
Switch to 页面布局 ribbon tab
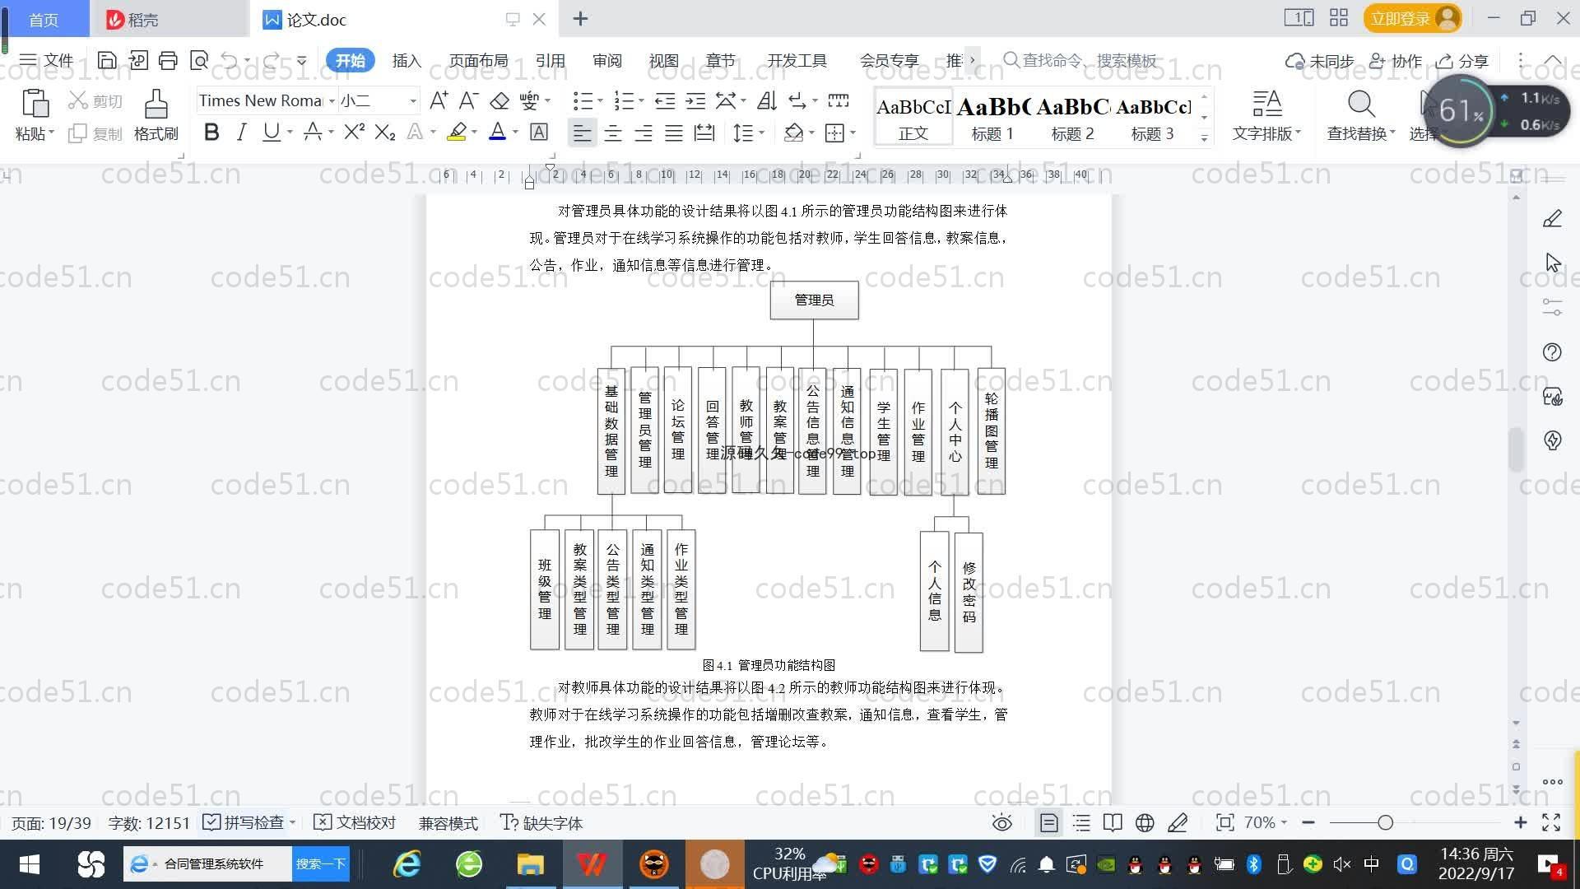tap(478, 61)
